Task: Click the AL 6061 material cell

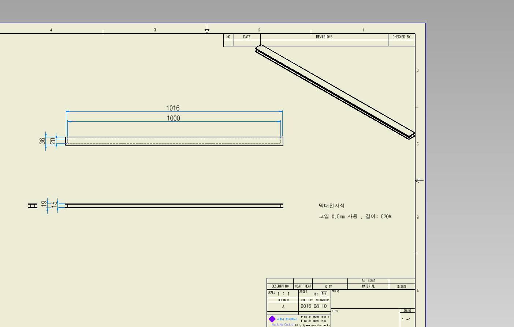Action: point(368,281)
